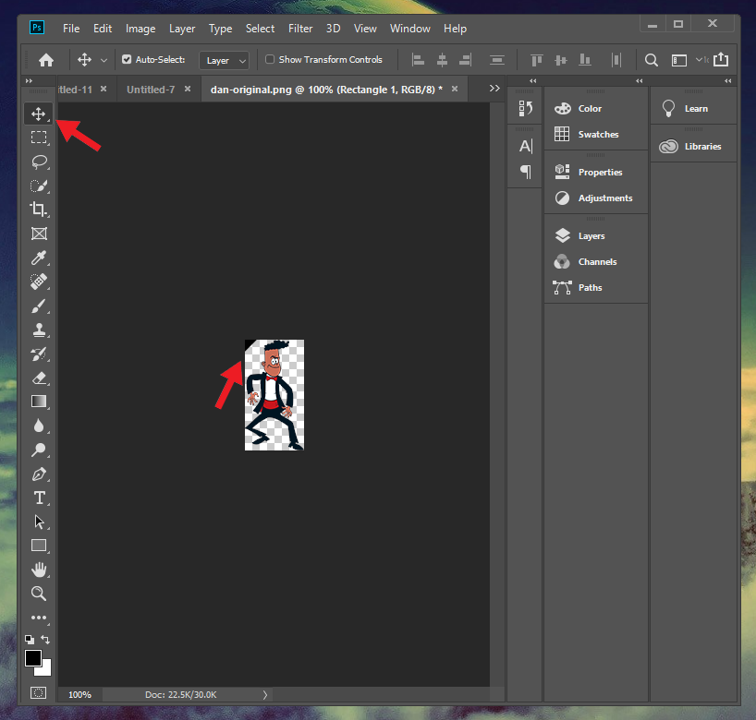Viewport: 756px width, 720px height.
Task: Click the Share image icon
Action: pos(721,59)
